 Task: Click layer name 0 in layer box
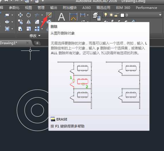pos(127,15)
